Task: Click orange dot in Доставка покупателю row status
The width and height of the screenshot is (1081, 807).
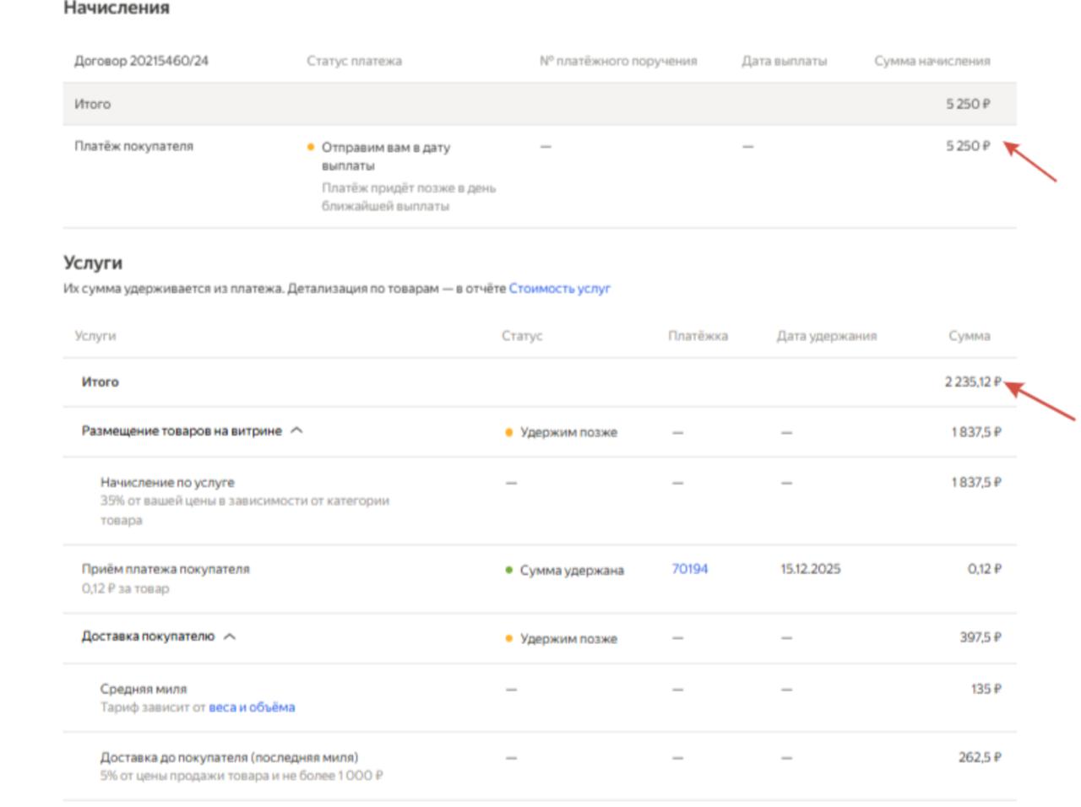Action: pos(508,638)
